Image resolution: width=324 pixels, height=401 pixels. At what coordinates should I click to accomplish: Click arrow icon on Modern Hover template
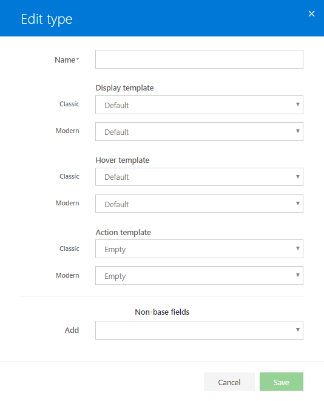(298, 204)
